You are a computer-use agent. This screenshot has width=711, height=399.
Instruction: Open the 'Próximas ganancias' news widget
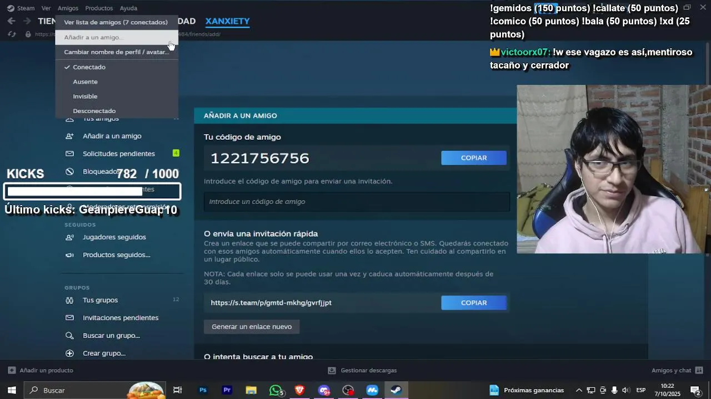pyautogui.click(x=527, y=390)
